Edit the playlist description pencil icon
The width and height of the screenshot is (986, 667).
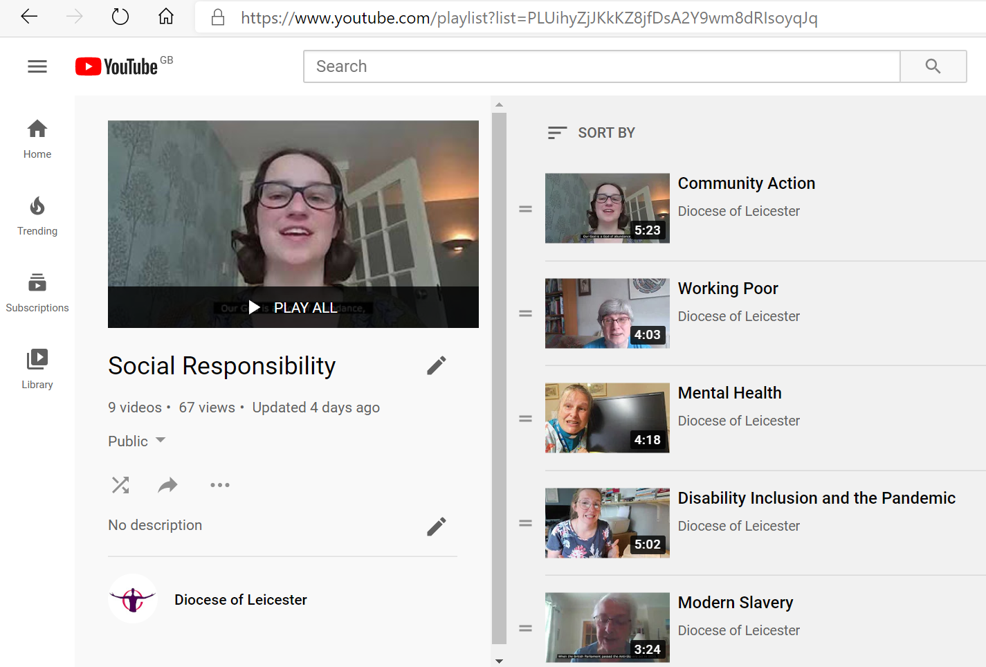436,527
